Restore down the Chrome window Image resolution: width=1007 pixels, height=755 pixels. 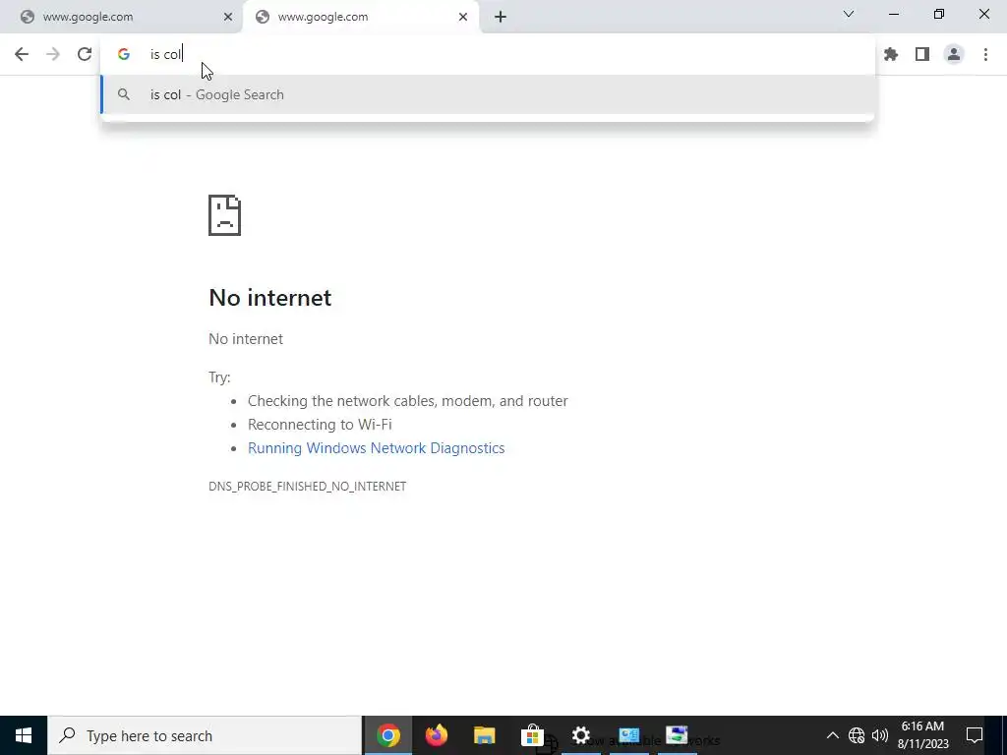coord(939,14)
